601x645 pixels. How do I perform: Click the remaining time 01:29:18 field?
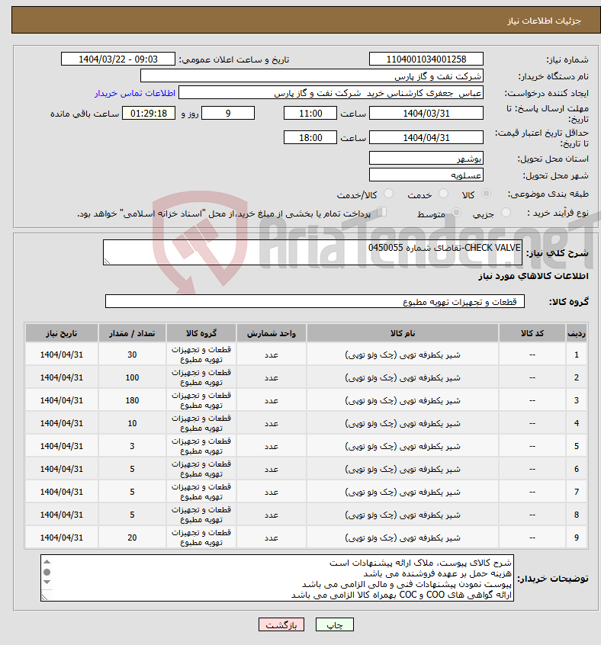pyautogui.click(x=149, y=113)
